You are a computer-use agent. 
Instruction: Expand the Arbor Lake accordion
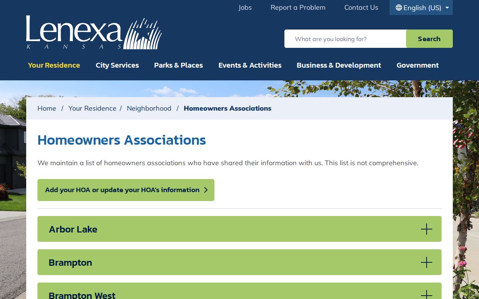tap(239, 229)
